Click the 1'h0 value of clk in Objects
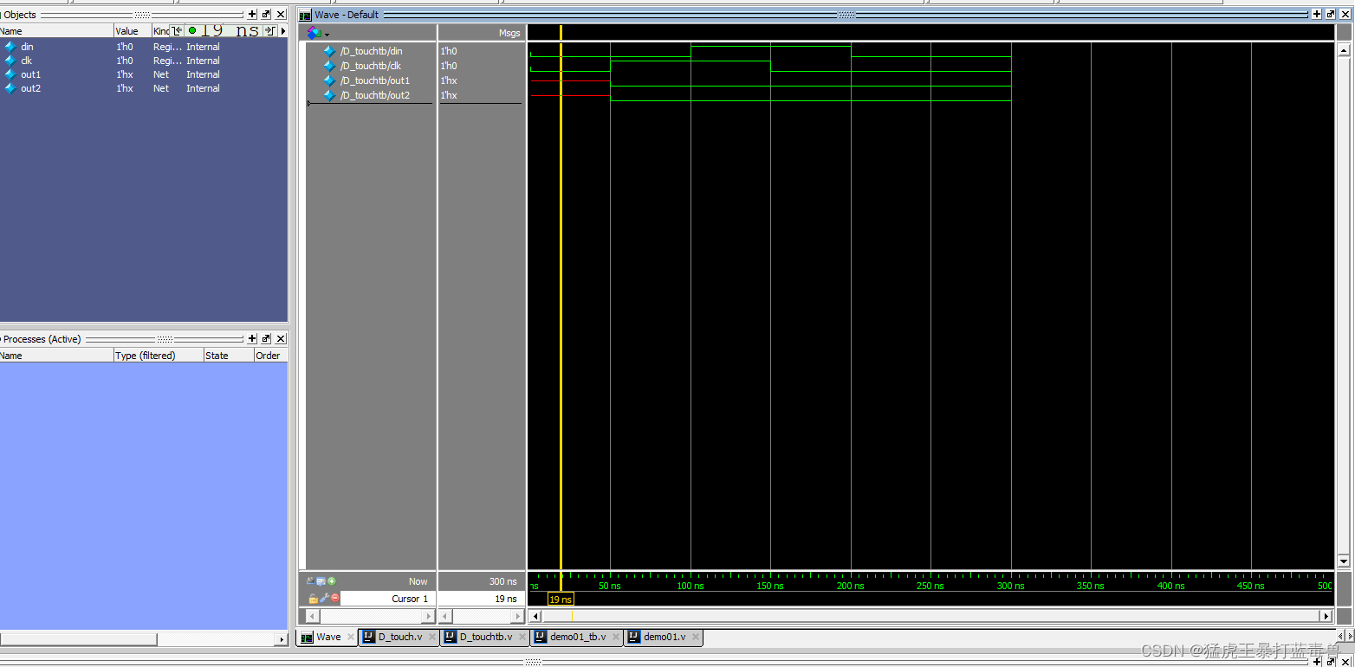 (x=125, y=61)
